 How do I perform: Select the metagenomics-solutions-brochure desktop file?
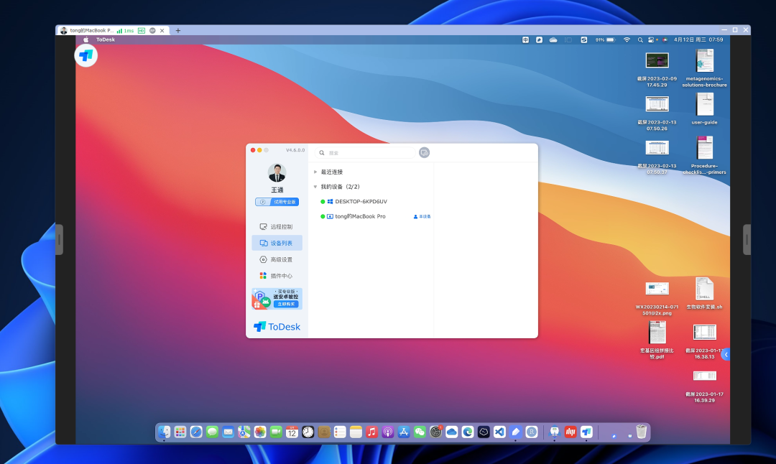(x=704, y=68)
